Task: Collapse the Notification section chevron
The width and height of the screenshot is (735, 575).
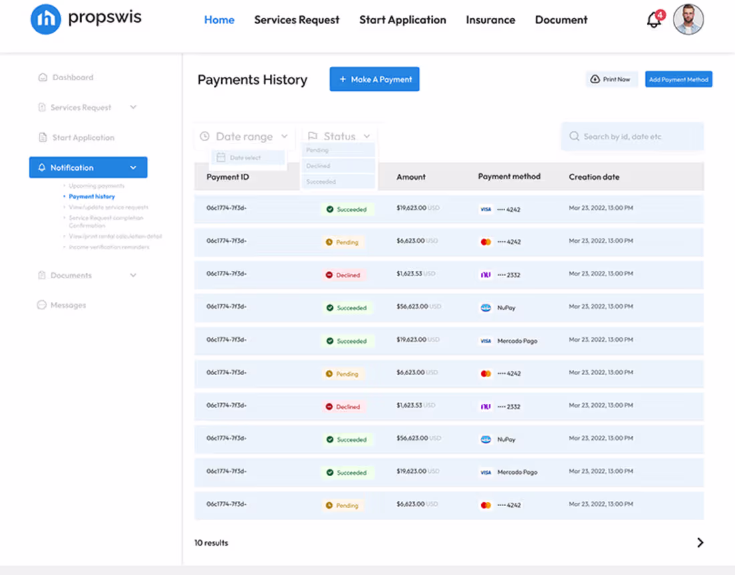Action: (x=133, y=167)
